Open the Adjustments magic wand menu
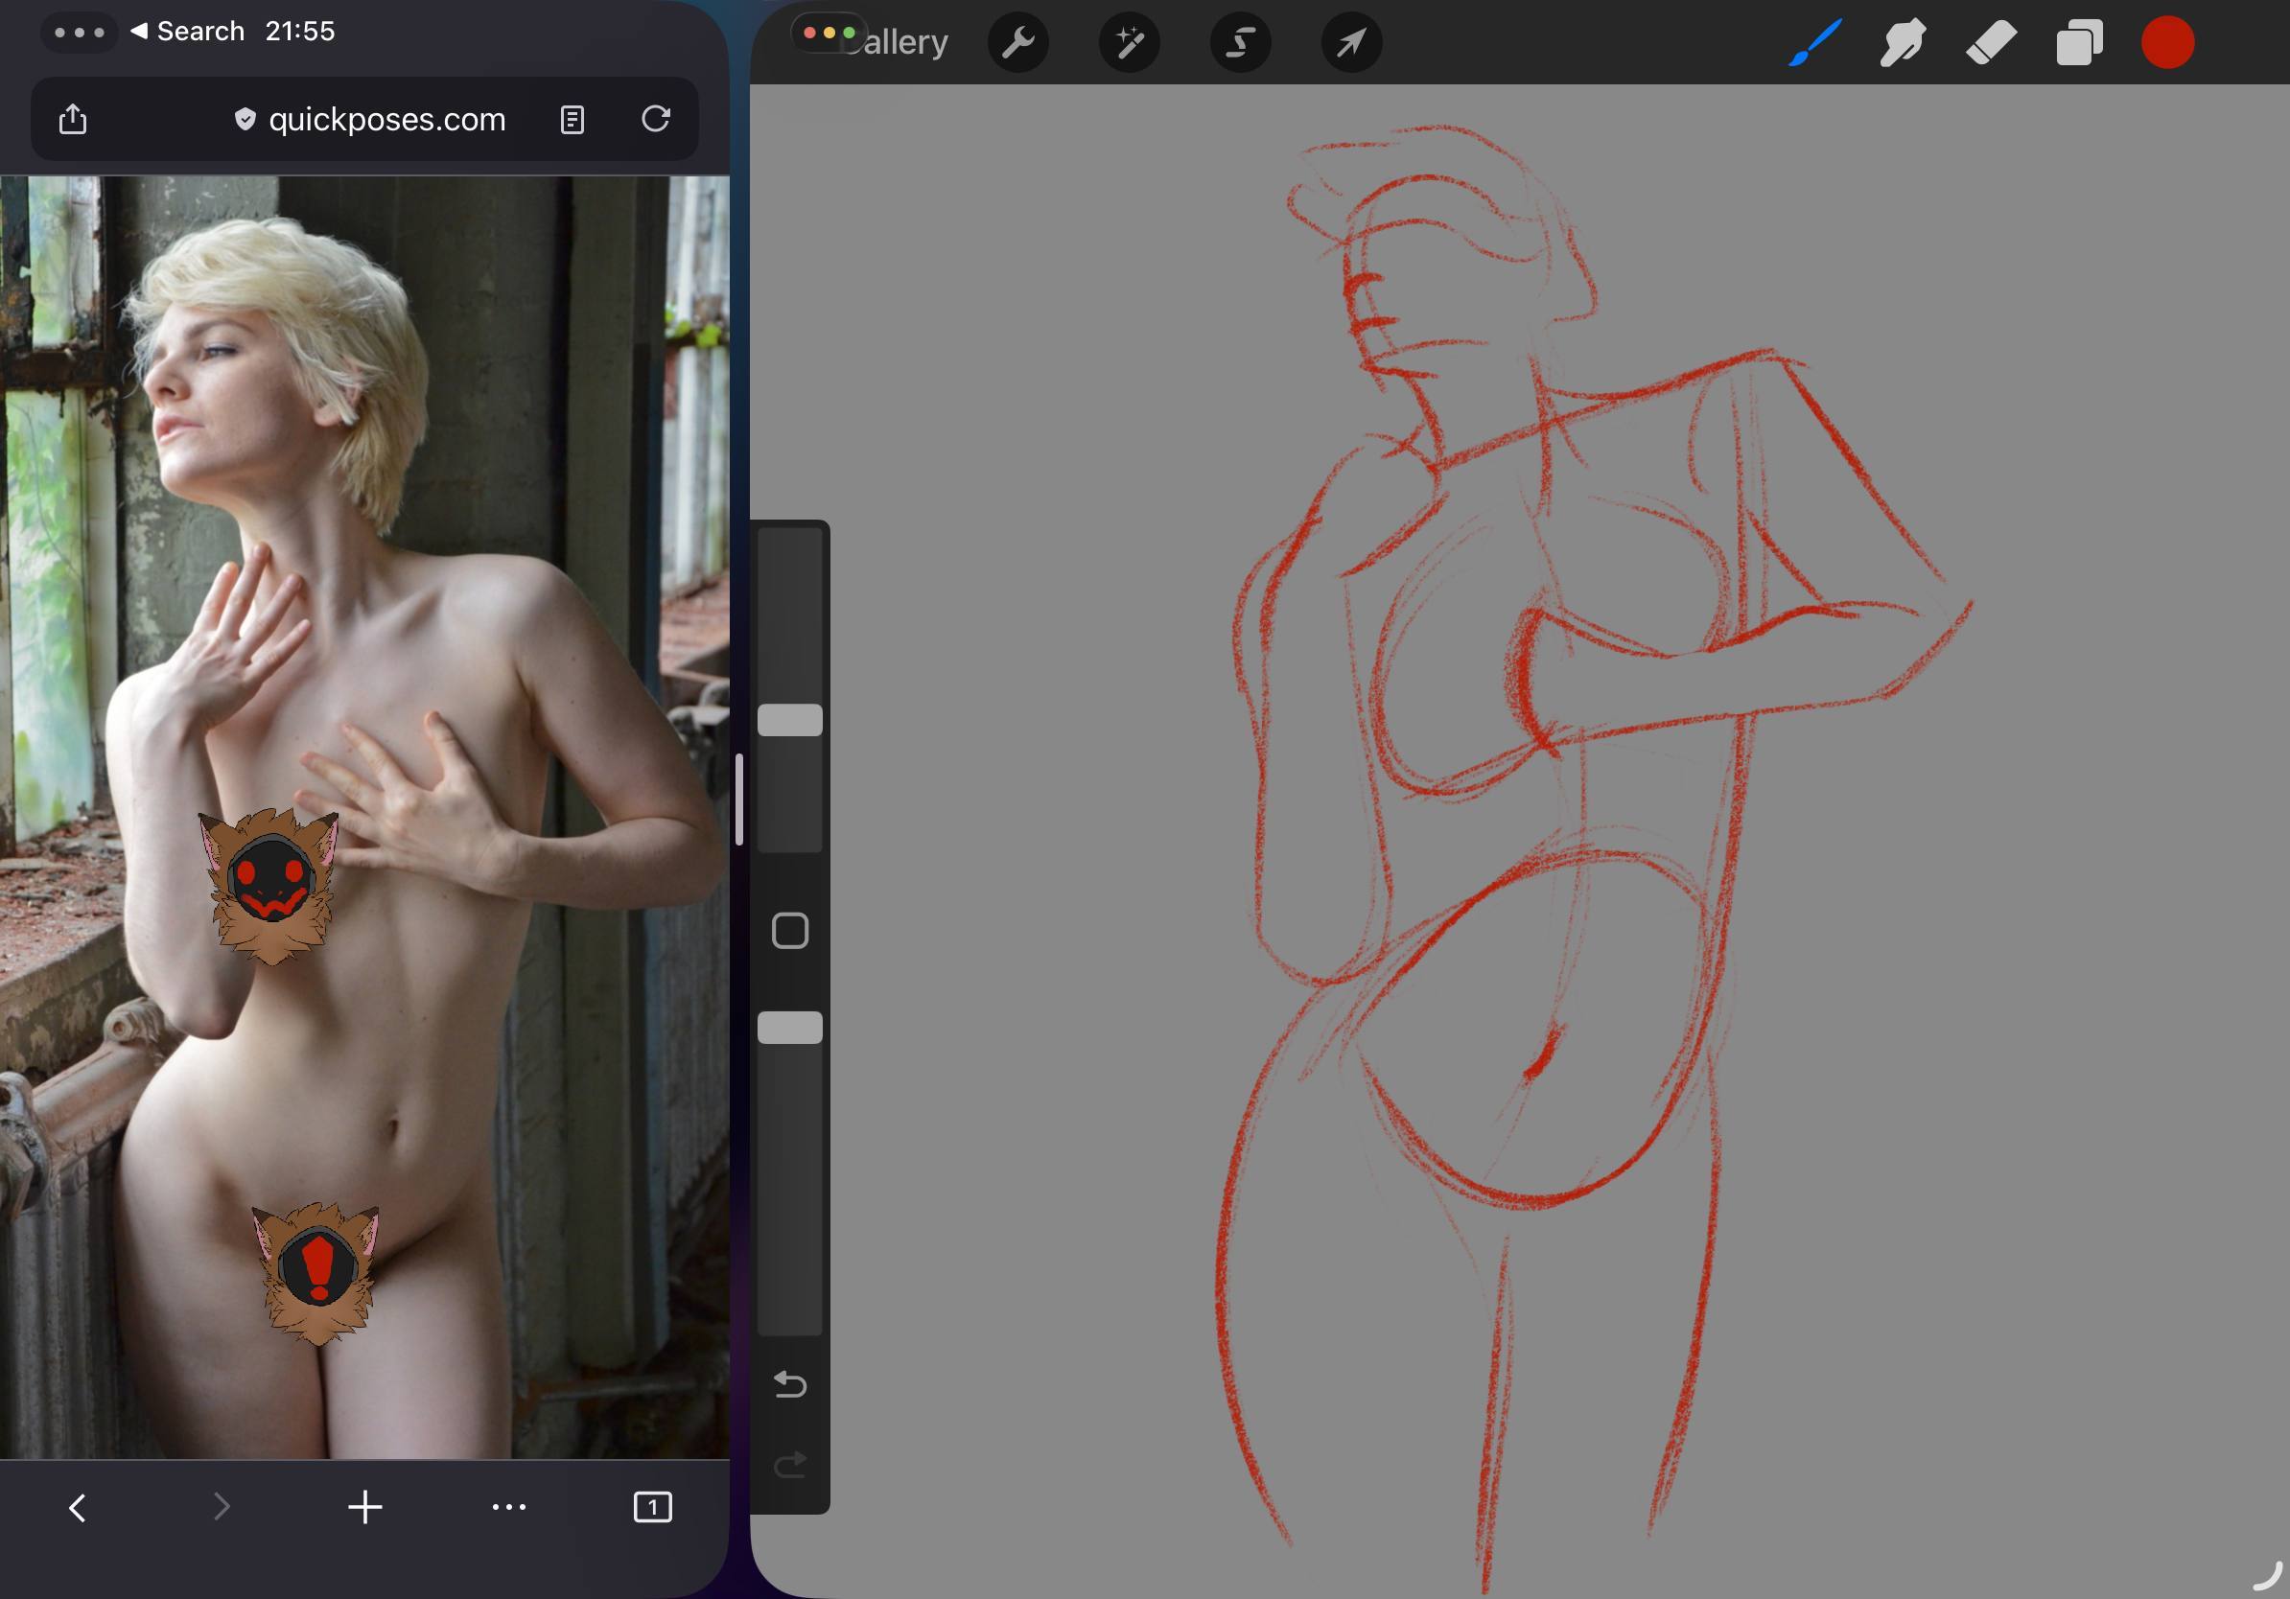The width and height of the screenshot is (2290, 1599). [1129, 43]
